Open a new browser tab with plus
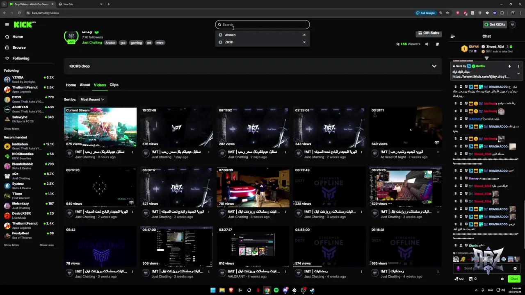Viewport: 525px width, 295px height. pyautogui.click(x=108, y=4)
